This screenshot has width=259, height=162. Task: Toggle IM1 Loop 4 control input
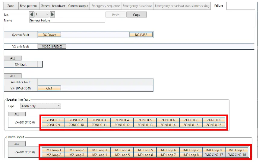pyautogui.click(x=122, y=150)
